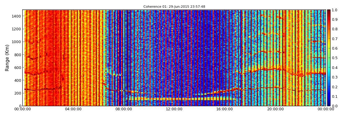Image resolution: width=343 pixels, height=121 pixels.
Task: Click the colorbar 0.1 value label
Action: point(334,96)
